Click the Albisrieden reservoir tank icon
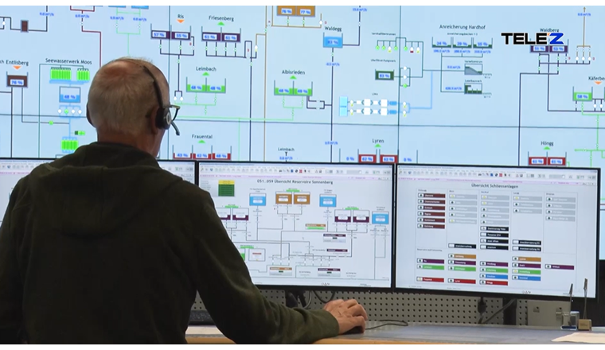605x350 pixels. 293,90
